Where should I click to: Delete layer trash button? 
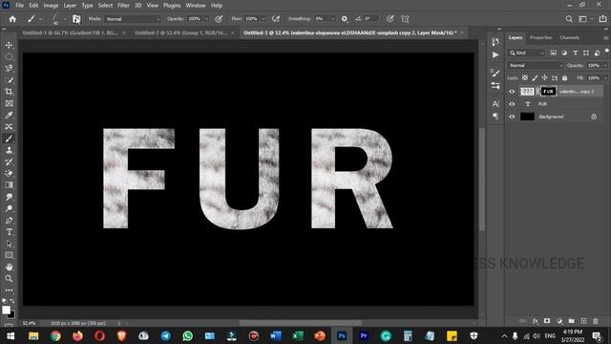(596, 321)
